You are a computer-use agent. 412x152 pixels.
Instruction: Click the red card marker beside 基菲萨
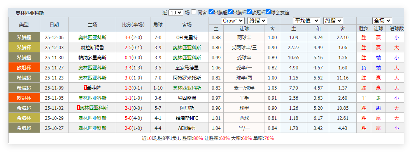(x=85, y=88)
